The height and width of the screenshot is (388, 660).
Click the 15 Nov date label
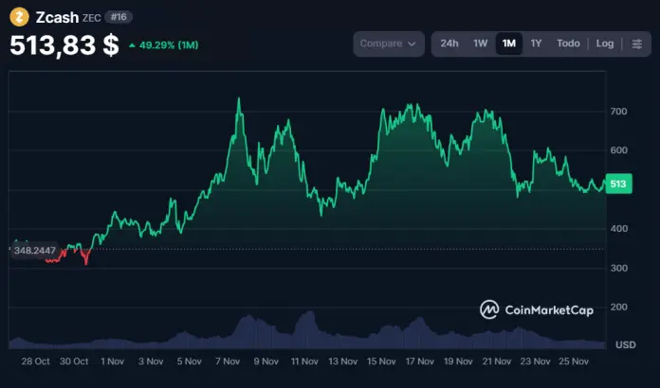tap(381, 362)
